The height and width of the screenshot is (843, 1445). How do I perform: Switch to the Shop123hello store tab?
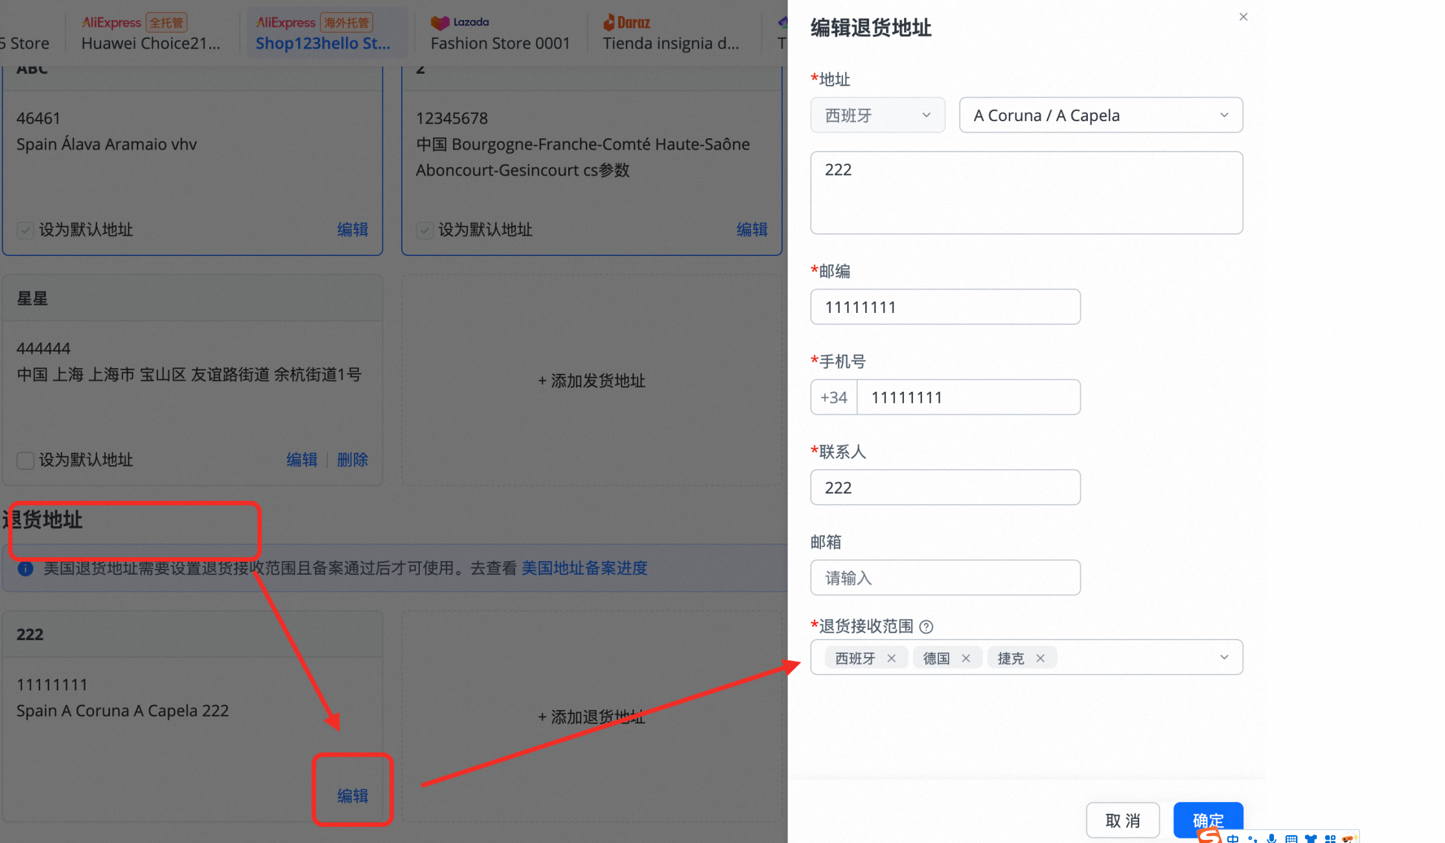[x=323, y=43]
